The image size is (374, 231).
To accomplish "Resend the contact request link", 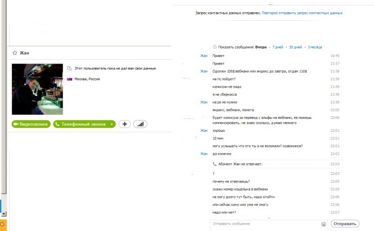I will pos(302,12).
